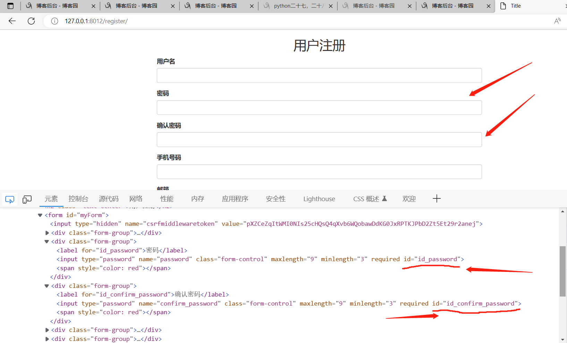Expand collapsed form-group div below csrfmiddlewaretoken input
The width and height of the screenshot is (567, 343).
tap(47, 233)
